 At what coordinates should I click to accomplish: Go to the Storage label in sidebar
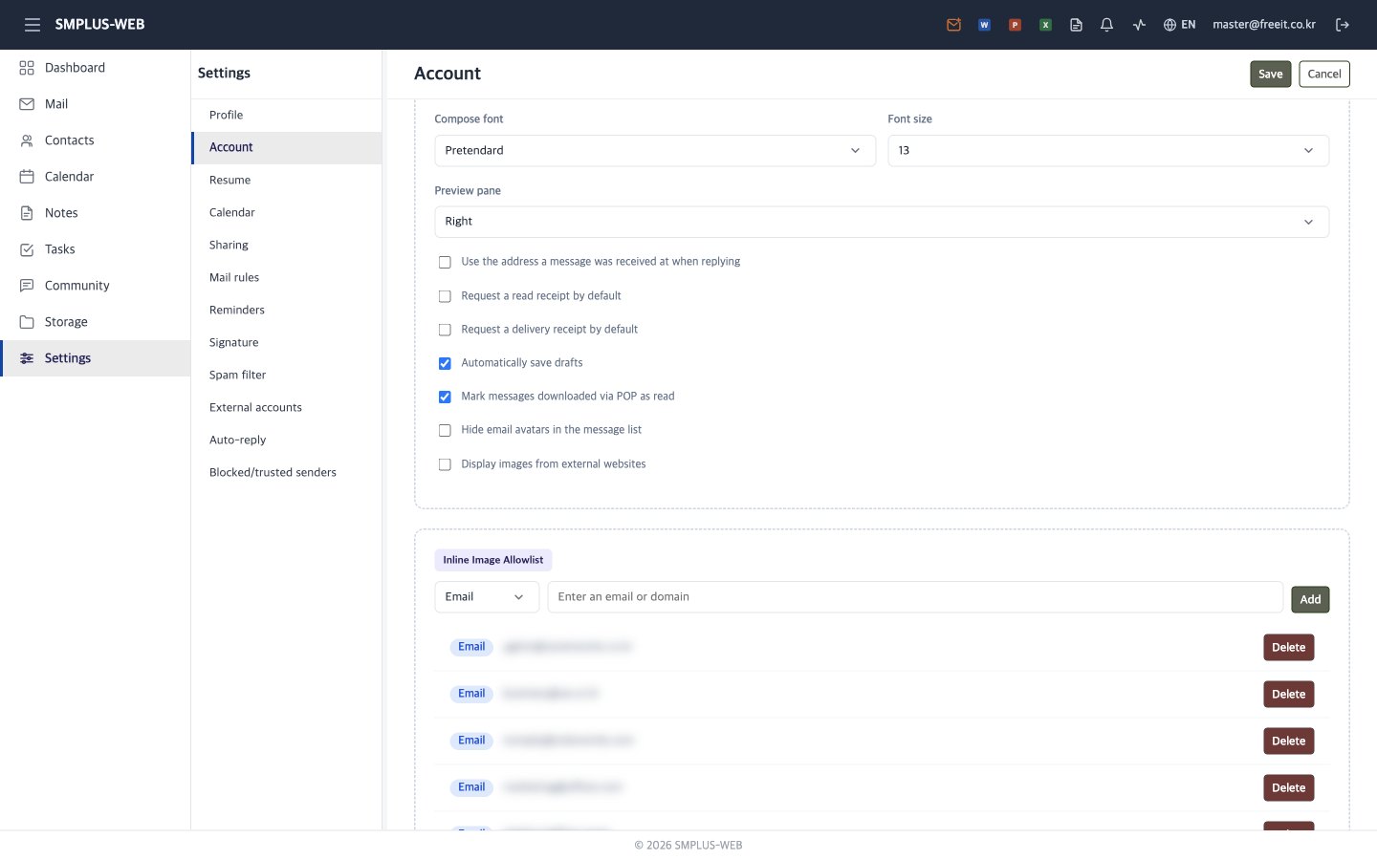(x=66, y=322)
